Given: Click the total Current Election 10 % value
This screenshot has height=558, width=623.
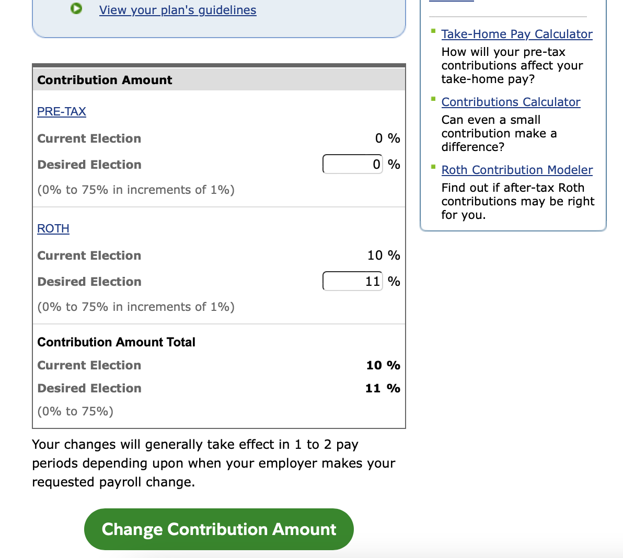Looking at the screenshot, I should [383, 365].
